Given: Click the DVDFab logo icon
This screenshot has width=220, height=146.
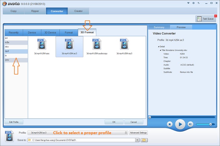Looking at the screenshot, I should [x=4, y=4].
